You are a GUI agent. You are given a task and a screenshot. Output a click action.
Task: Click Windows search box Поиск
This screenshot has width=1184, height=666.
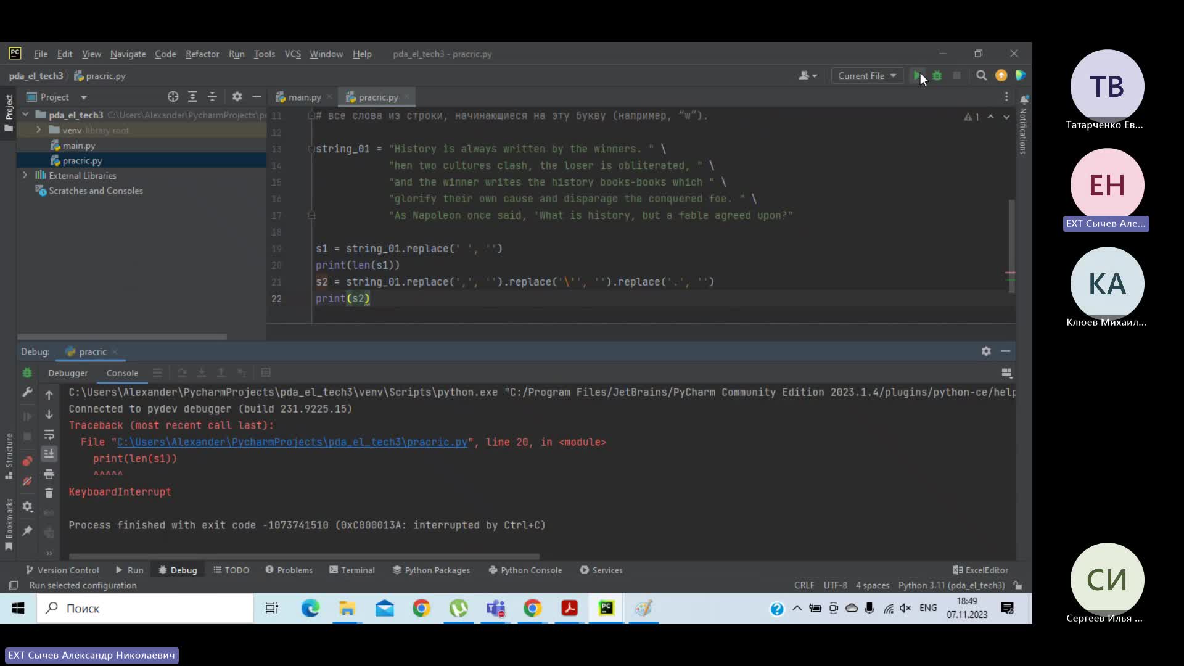[x=145, y=609]
